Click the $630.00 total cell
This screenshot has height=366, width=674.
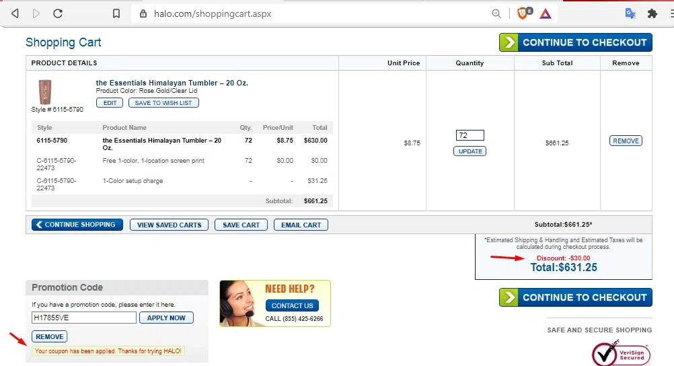pos(315,140)
